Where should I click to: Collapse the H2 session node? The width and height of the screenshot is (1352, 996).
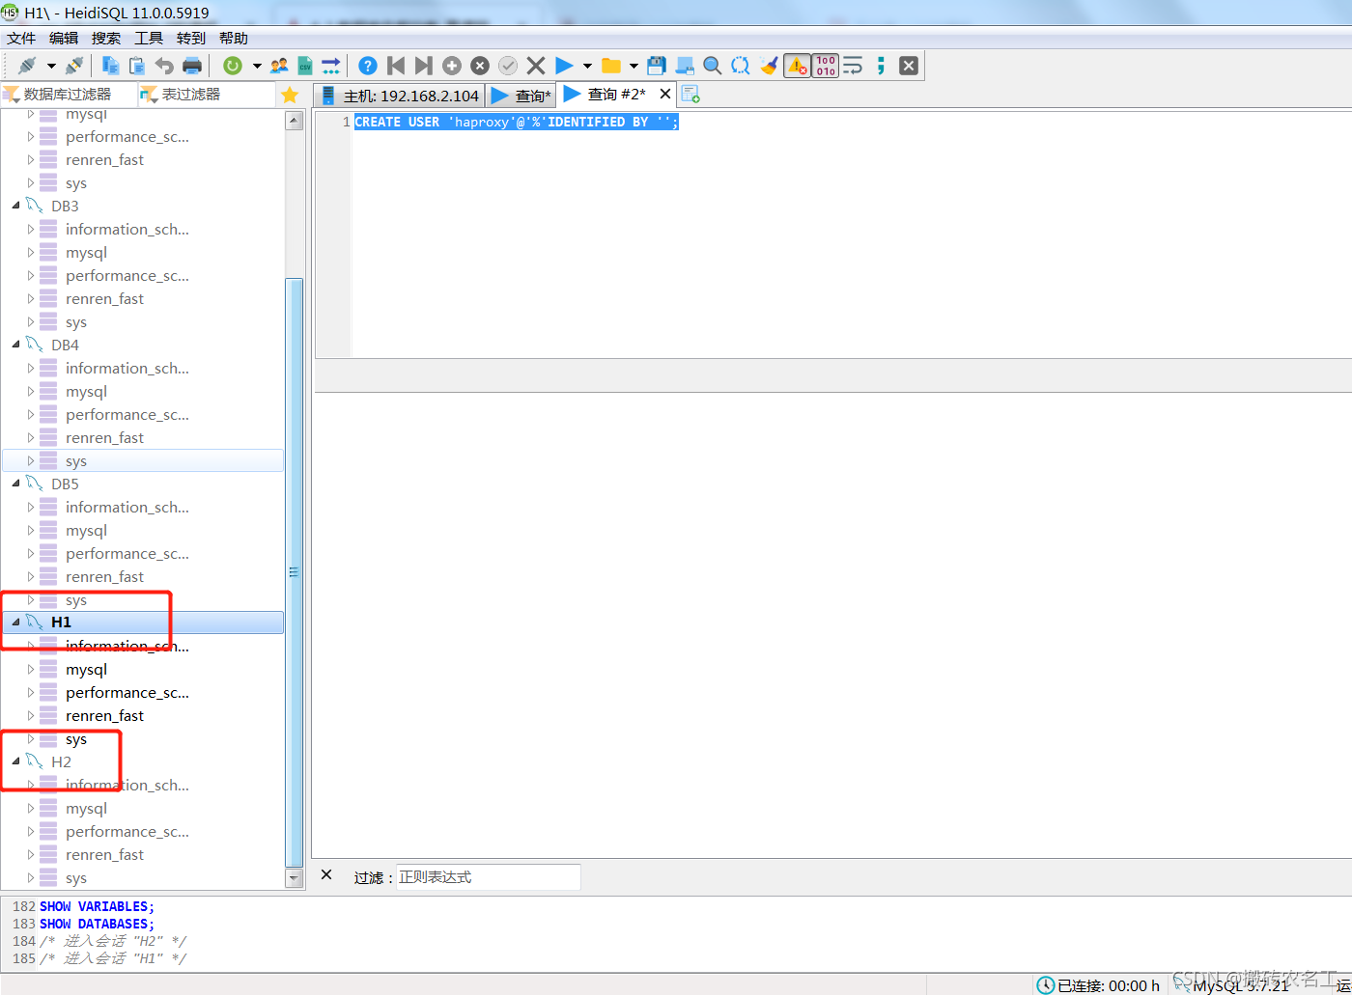pos(15,761)
